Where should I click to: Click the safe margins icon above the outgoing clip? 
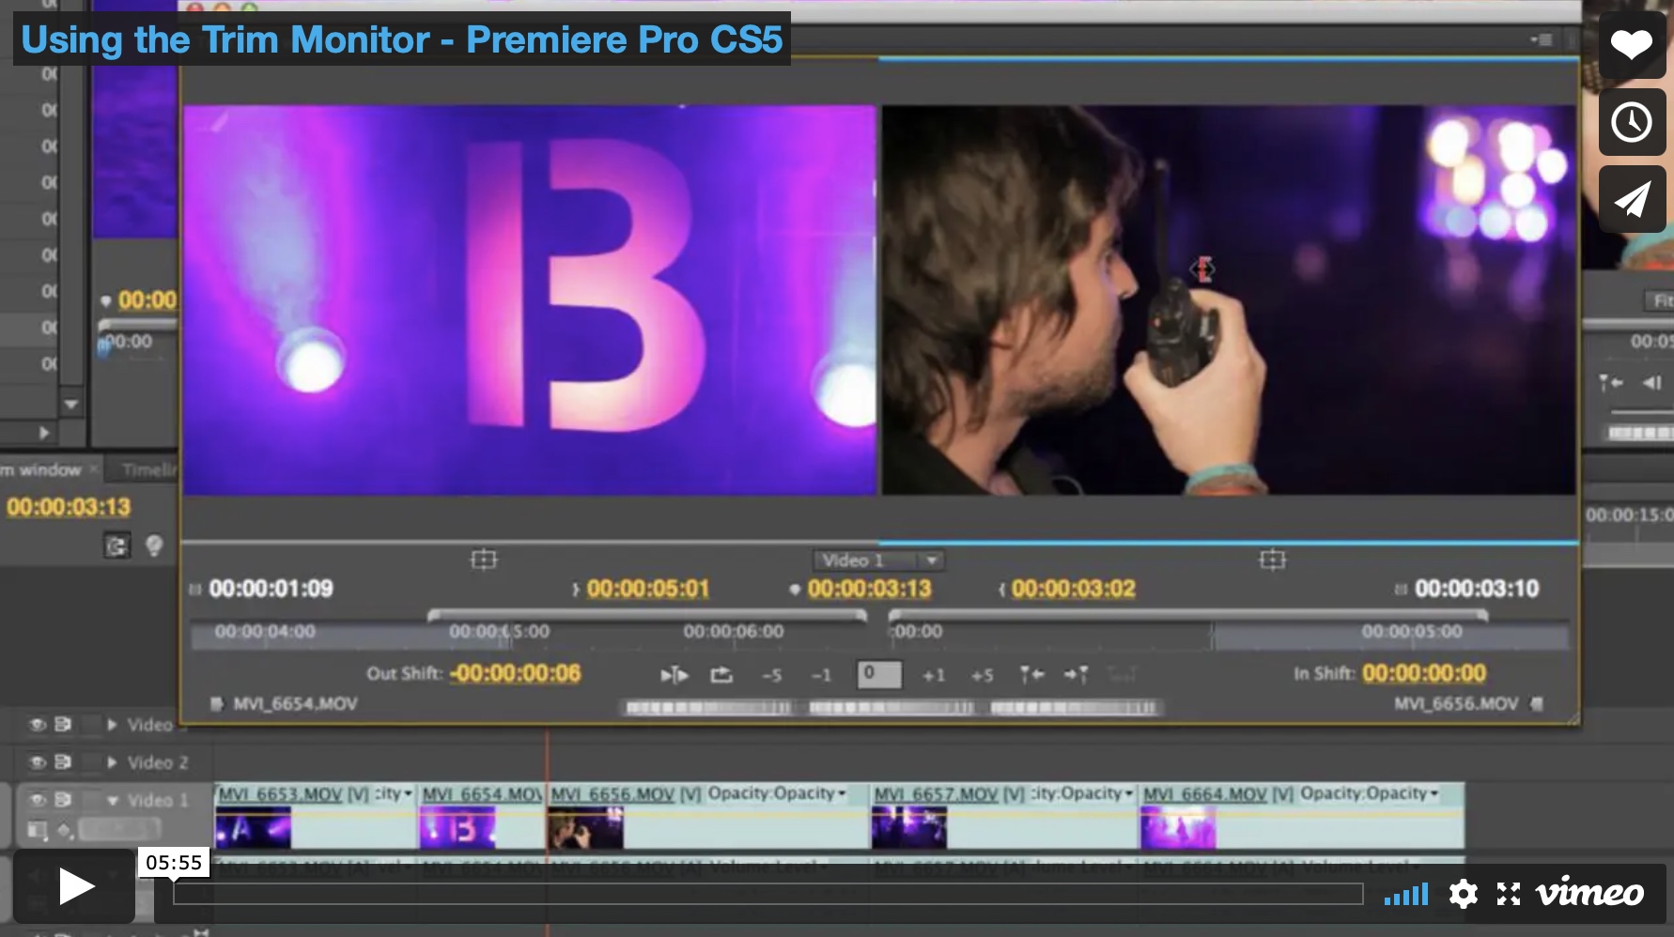click(486, 560)
